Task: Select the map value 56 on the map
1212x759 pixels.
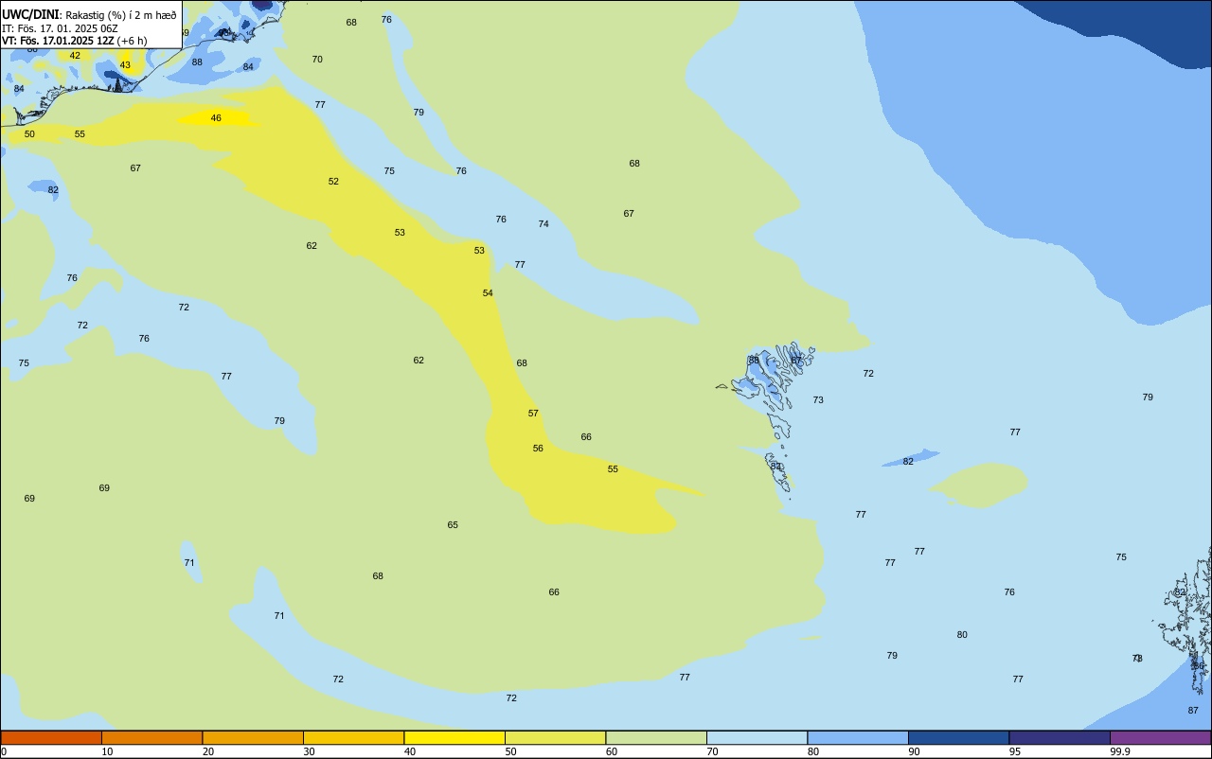Action: pyautogui.click(x=538, y=449)
